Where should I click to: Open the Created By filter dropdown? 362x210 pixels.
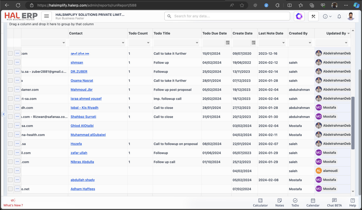pos(310,43)
